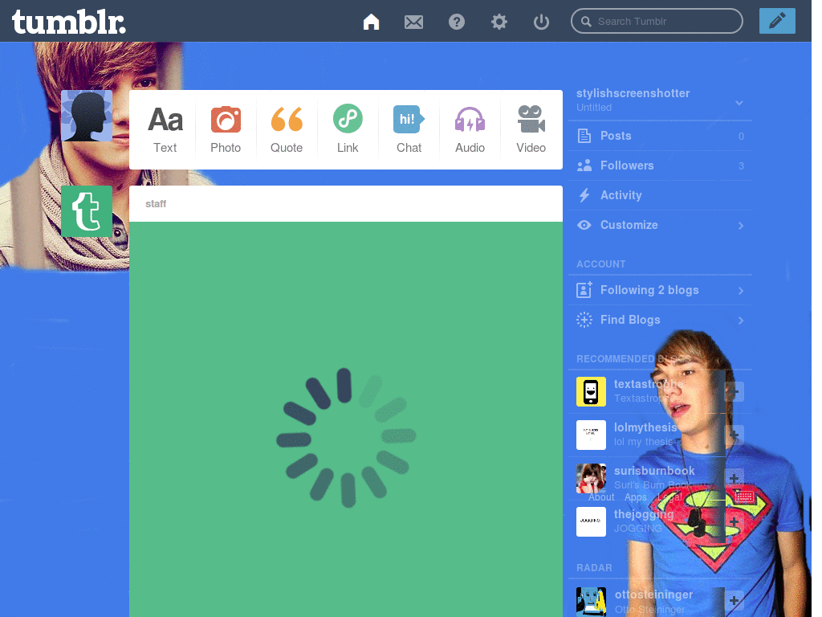Open settings gear icon

tap(499, 22)
